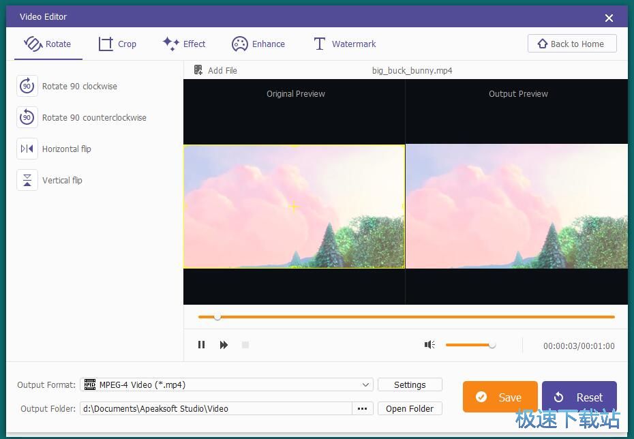Reset all video edits
This screenshot has height=439, width=634.
tap(579, 397)
